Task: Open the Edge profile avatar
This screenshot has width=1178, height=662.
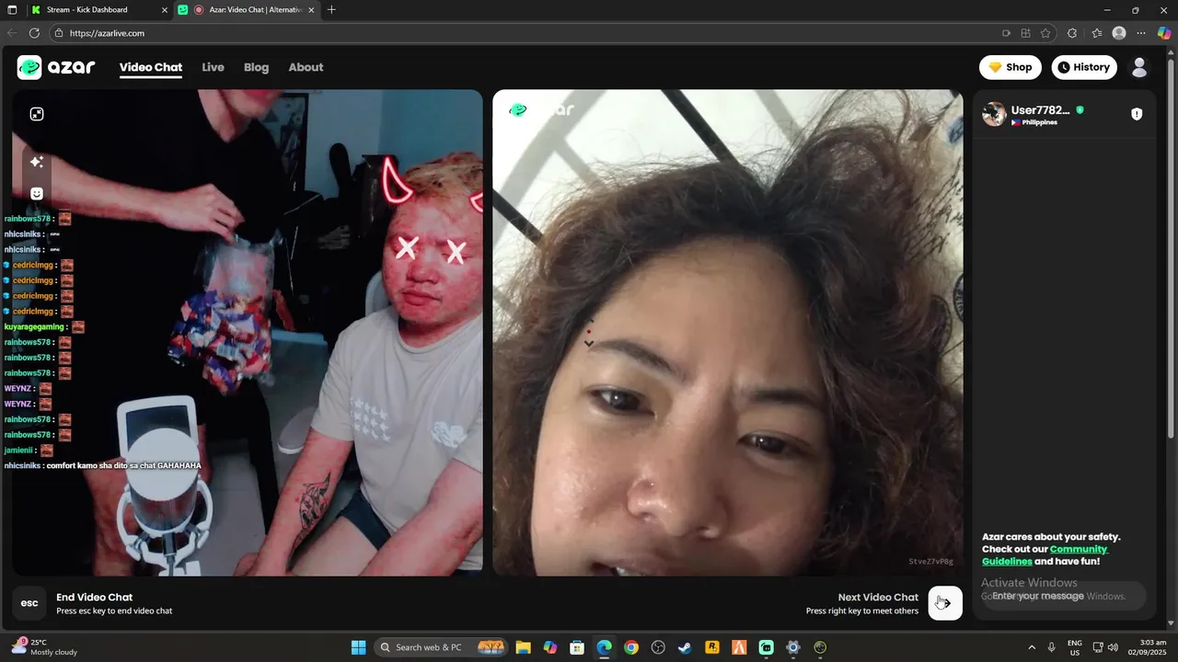Action: (x=1119, y=33)
